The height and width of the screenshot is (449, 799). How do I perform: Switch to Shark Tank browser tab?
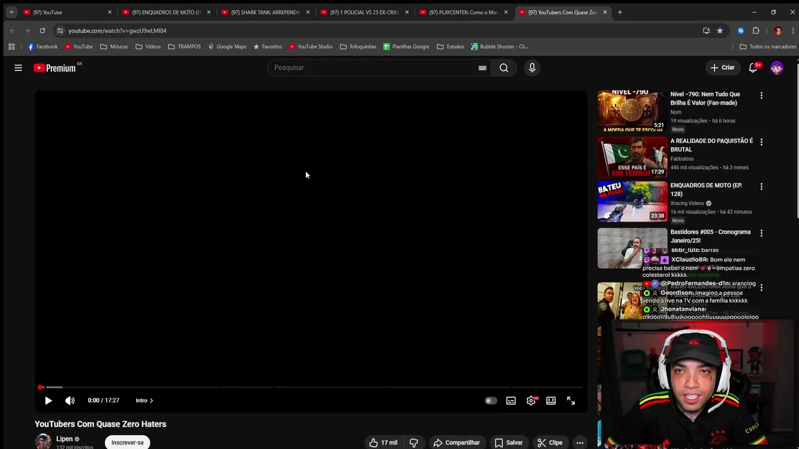tap(266, 12)
